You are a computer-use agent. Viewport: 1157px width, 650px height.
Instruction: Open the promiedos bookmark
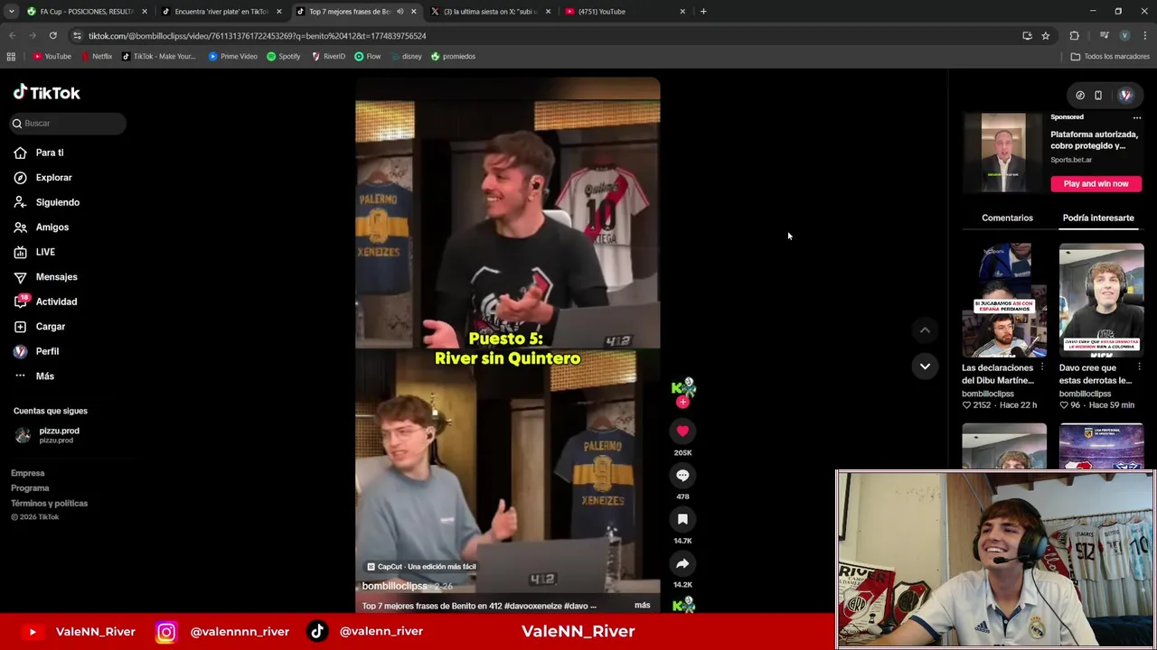tap(453, 56)
